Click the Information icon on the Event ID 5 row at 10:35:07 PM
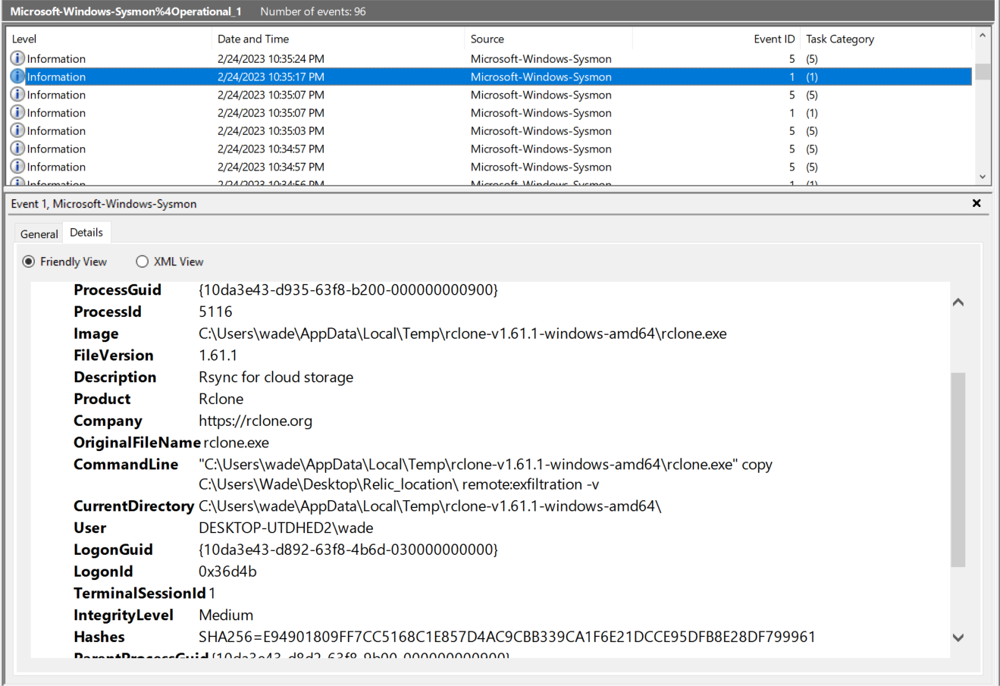This screenshot has height=686, width=1000. tap(17, 95)
